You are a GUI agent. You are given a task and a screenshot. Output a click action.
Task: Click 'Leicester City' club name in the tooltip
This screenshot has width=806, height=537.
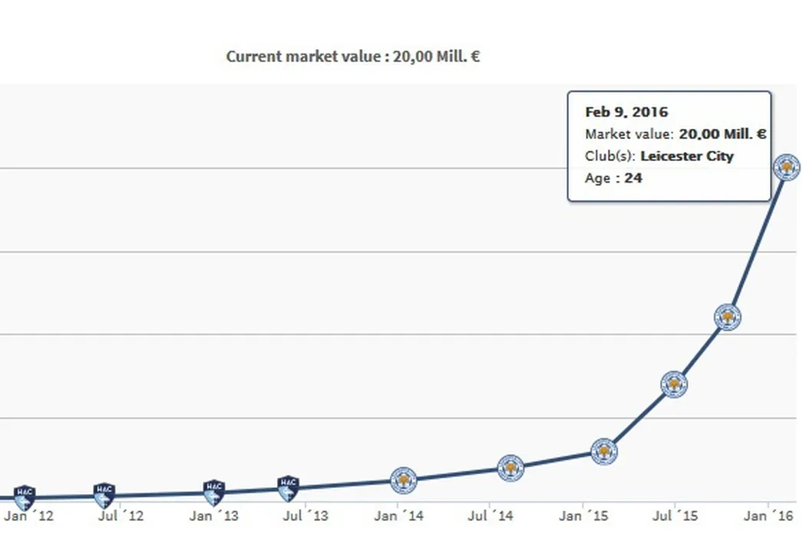pos(686,156)
